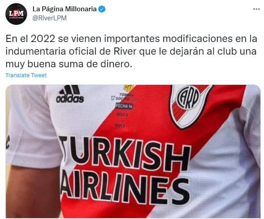Screen dimensions: 264x219
Task: Click the blue verified checkmark badge
Action: pos(102,9)
